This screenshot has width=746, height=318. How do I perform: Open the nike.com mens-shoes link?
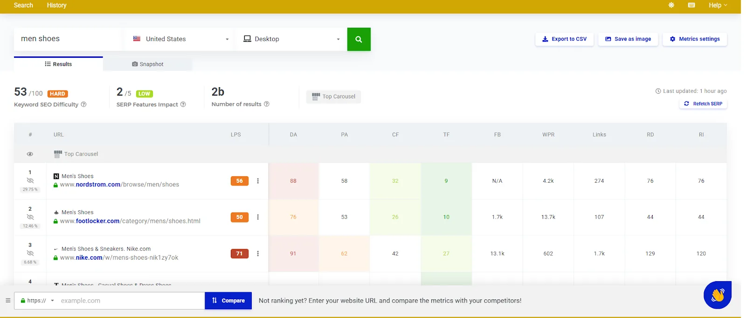(119, 257)
